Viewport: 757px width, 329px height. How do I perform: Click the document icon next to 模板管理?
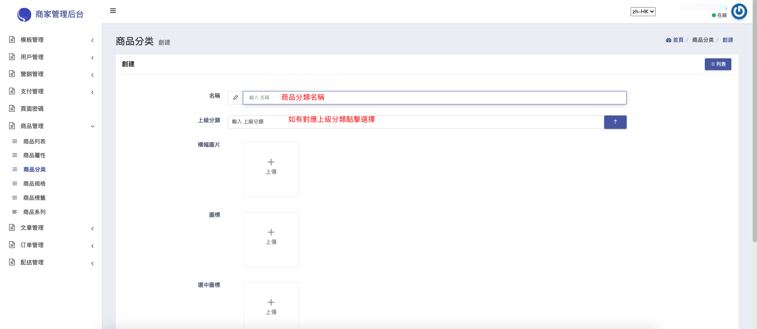click(12, 39)
